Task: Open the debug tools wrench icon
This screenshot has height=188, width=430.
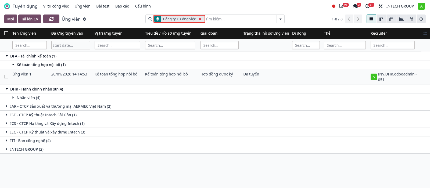Action: click(381, 6)
